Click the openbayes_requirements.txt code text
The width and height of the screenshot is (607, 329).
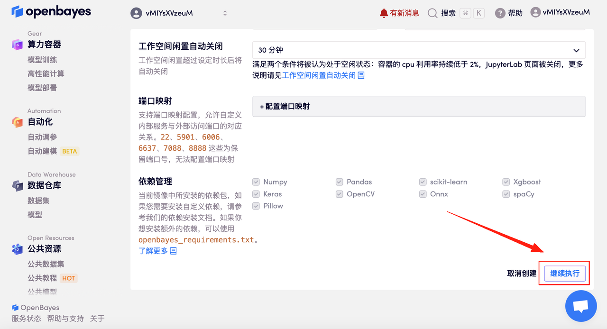tap(196, 240)
